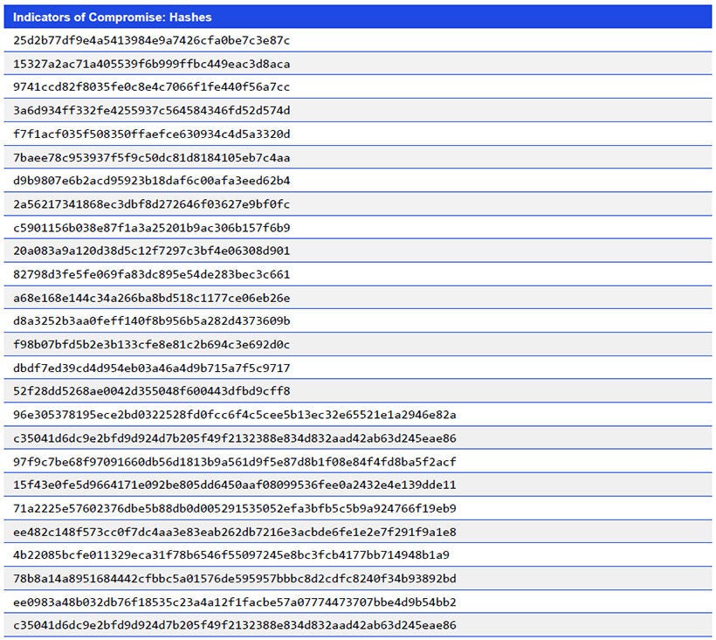Select hash 2a56217341868ec3dbf8d272646f03627e9bf0fc

[x=152, y=204]
